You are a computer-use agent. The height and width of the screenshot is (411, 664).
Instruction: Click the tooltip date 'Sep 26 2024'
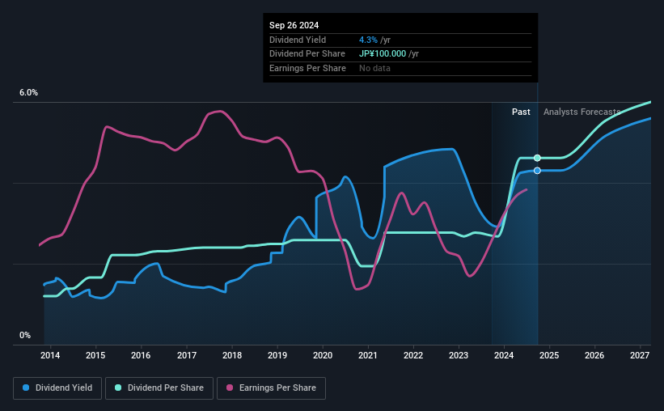tap(294, 25)
